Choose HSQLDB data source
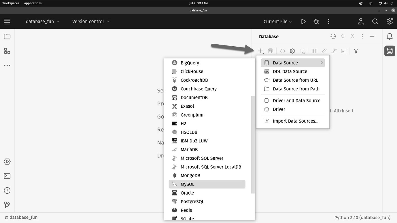Screen dimensions: 397x223 tap(207, 132)
